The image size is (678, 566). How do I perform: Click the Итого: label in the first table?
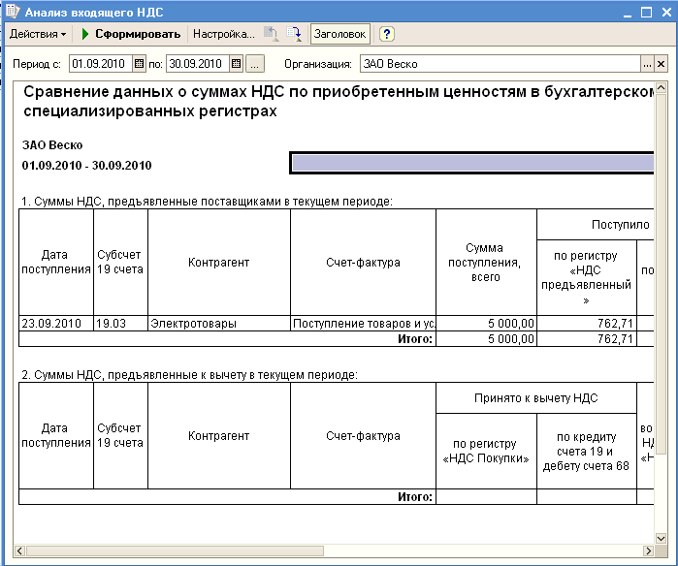click(415, 339)
